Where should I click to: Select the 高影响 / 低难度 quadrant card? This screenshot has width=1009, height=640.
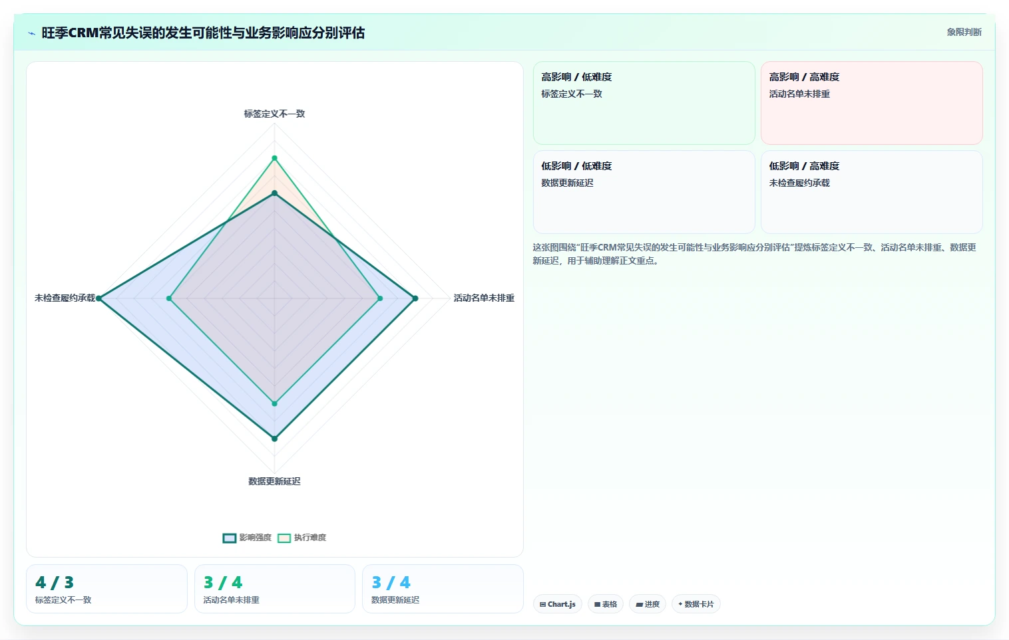[x=644, y=103]
